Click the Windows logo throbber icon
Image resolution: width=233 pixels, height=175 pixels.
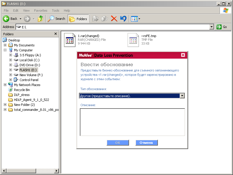coord(225,10)
